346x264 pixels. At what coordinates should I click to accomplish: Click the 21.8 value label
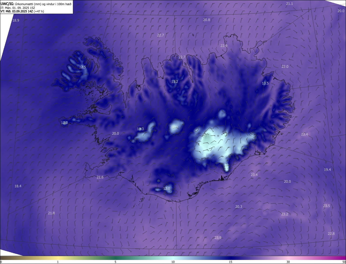[x=51, y=213]
